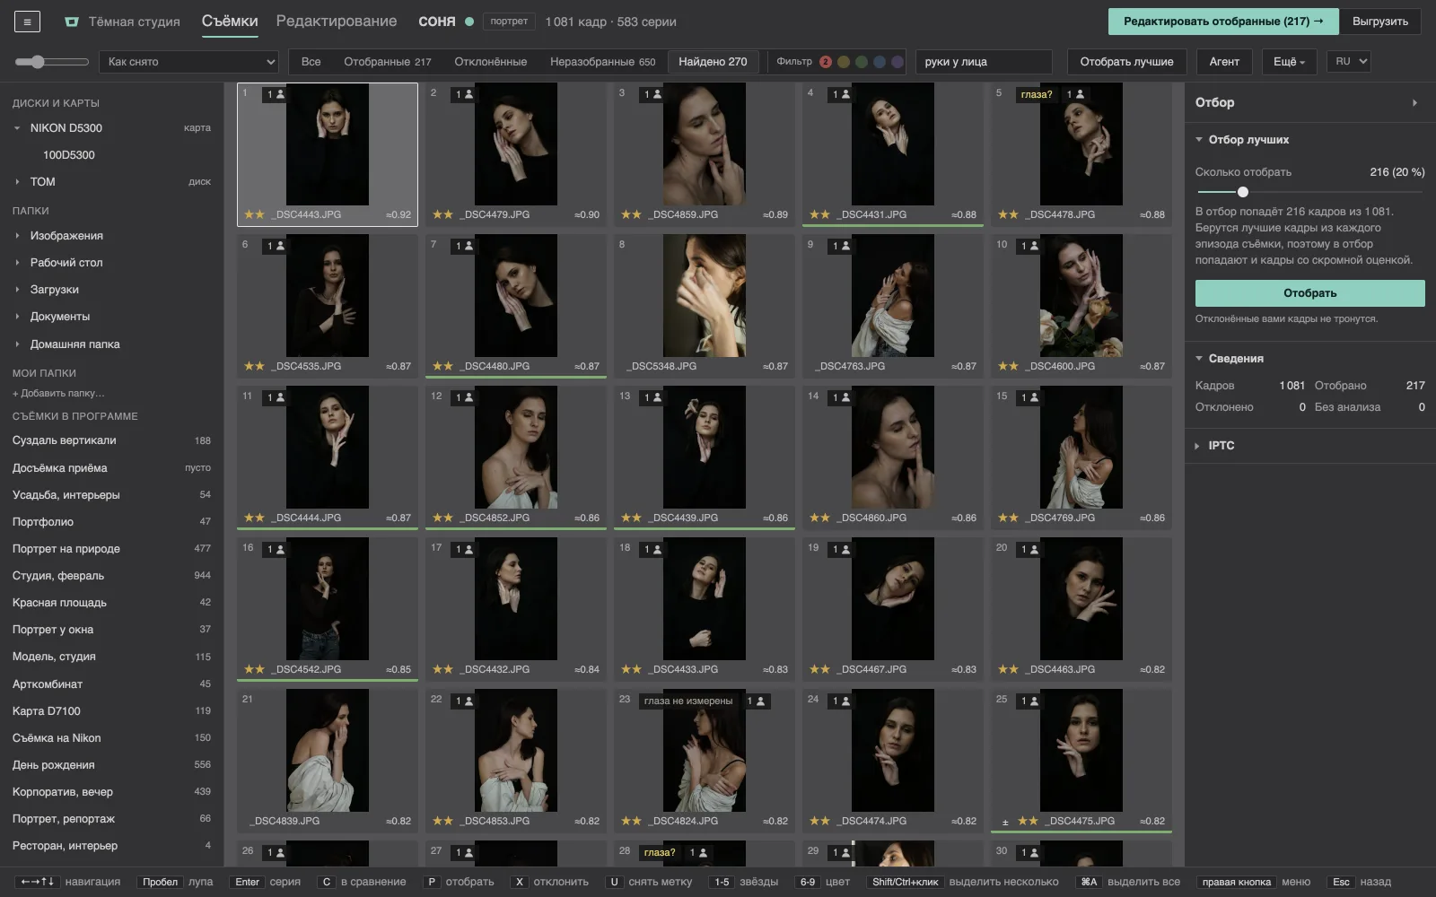Open the Студия, февраль shoot
Image resolution: width=1436 pixels, height=897 pixels.
coord(111,576)
